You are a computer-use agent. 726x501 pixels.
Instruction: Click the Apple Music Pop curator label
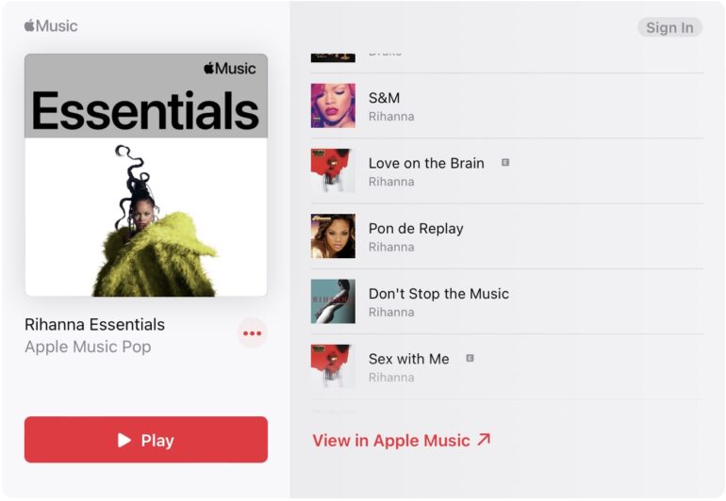point(88,347)
